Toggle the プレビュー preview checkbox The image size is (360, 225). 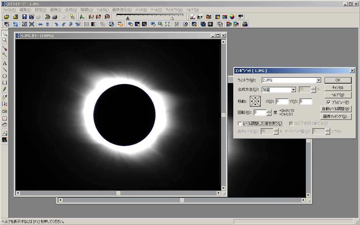(x=329, y=102)
